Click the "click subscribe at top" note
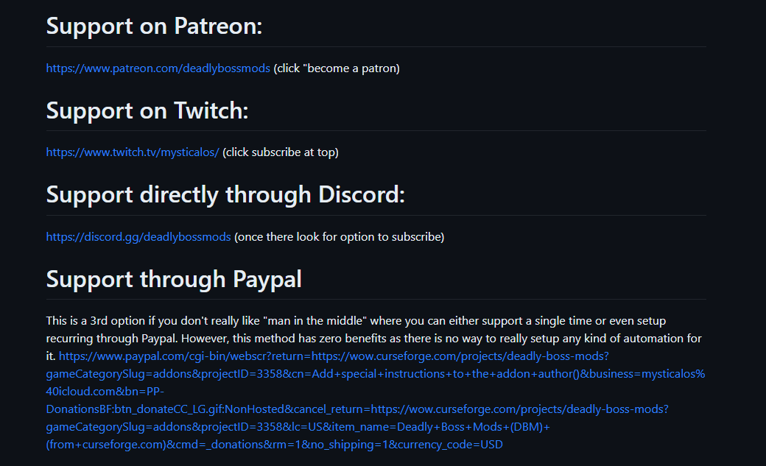This screenshot has height=466, width=766. pyautogui.click(x=281, y=152)
